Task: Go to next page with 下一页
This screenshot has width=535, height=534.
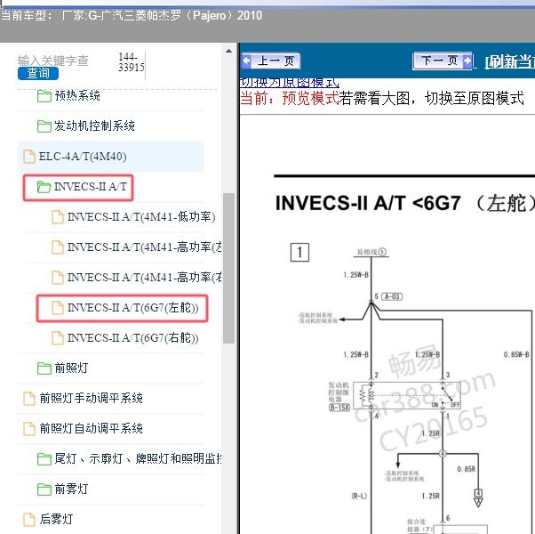Action: (443, 61)
